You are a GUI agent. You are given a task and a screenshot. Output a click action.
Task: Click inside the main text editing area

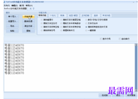coord(69,68)
